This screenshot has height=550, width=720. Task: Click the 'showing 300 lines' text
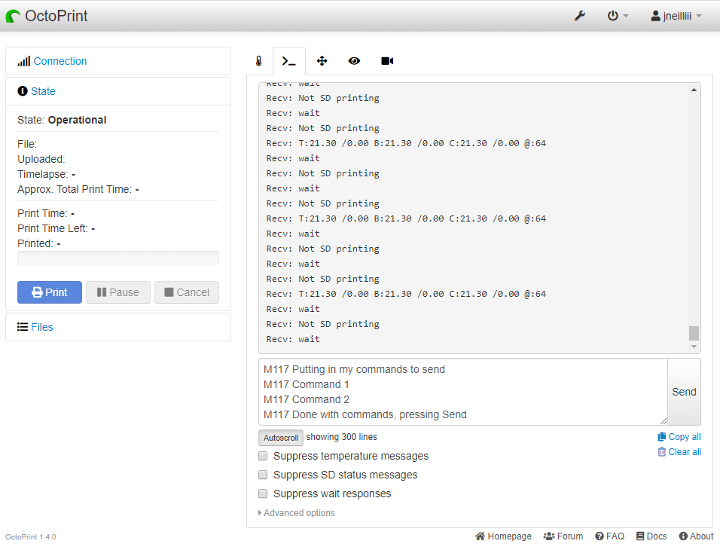click(x=342, y=437)
